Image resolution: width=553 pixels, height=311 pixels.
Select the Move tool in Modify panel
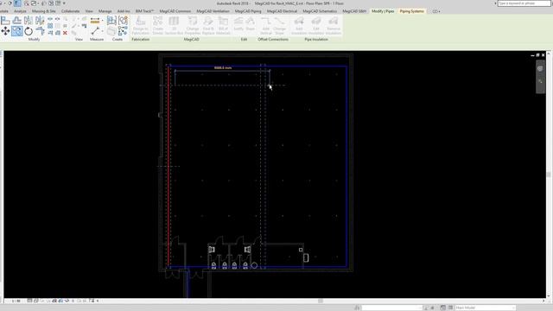(5, 31)
